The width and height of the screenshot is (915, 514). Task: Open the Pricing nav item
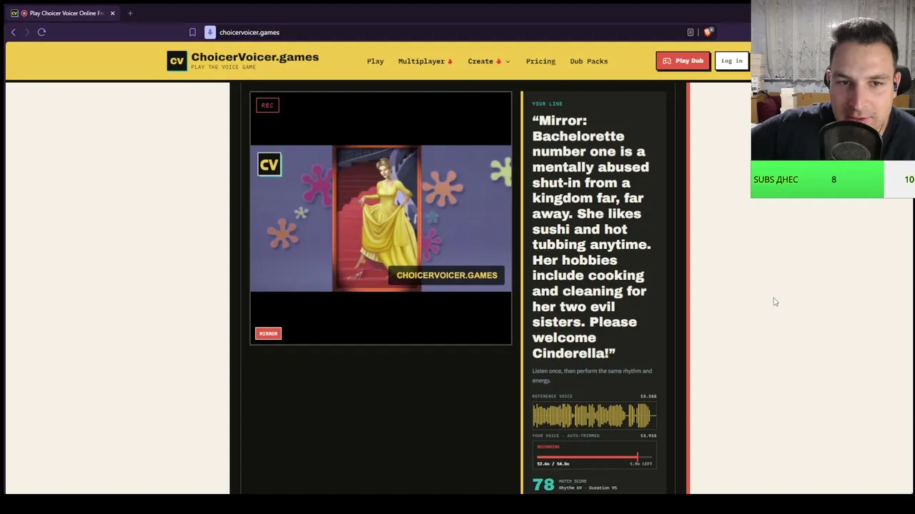coord(540,61)
